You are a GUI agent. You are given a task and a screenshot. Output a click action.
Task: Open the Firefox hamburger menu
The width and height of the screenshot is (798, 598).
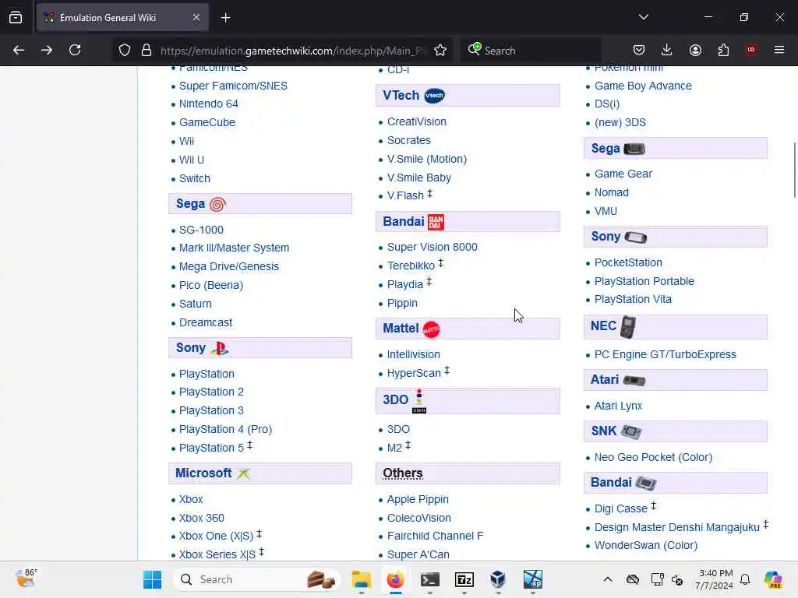click(x=779, y=50)
